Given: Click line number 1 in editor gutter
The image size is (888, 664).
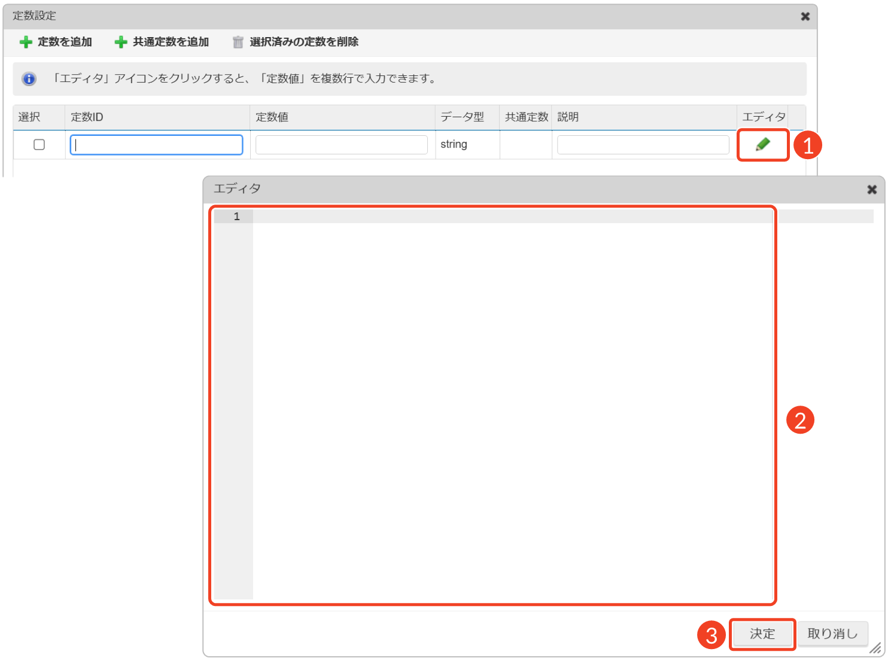Looking at the screenshot, I should (236, 217).
